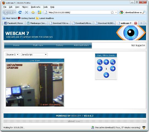Bookmark this page with the star icon
The height and width of the screenshot is (132, 149).
[x=112, y=12]
